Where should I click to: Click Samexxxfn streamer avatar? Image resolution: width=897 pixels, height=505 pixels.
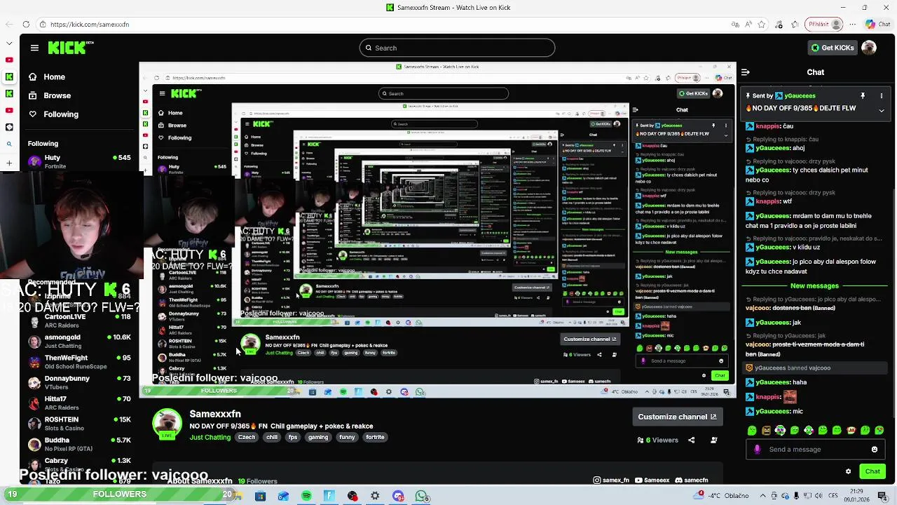(x=167, y=423)
